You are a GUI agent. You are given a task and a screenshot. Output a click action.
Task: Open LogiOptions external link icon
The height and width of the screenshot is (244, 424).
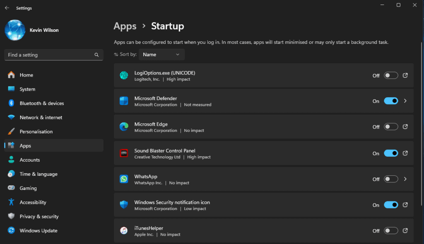pos(405,75)
